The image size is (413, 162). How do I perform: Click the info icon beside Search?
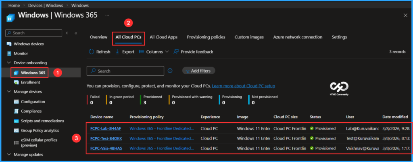coord(170,71)
